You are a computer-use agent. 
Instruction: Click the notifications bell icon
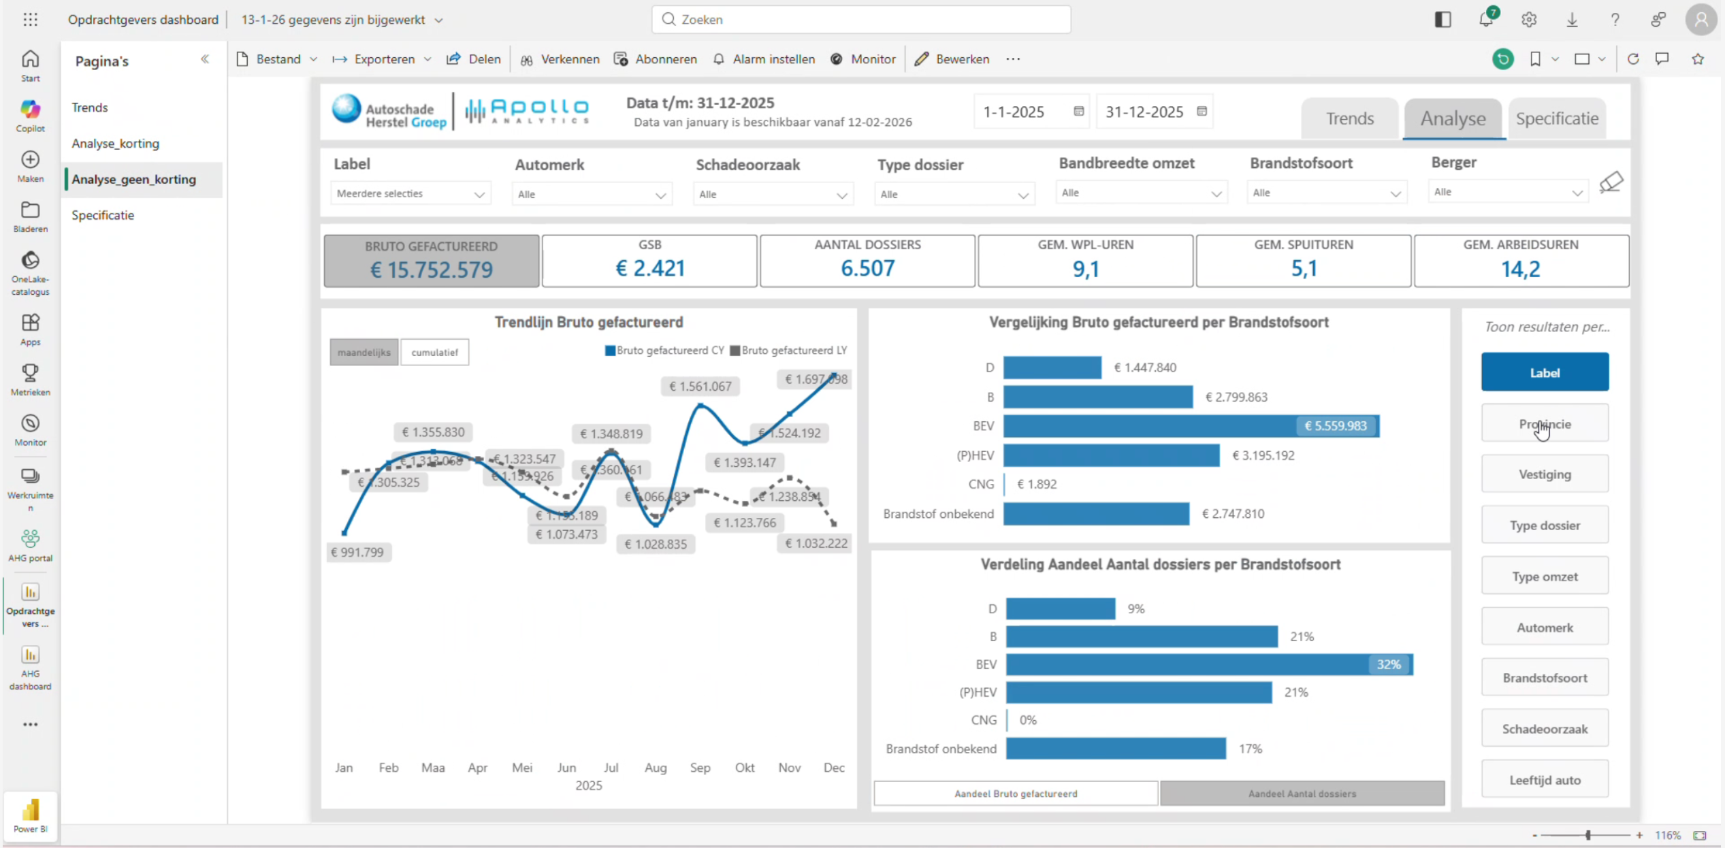pyautogui.click(x=1485, y=20)
